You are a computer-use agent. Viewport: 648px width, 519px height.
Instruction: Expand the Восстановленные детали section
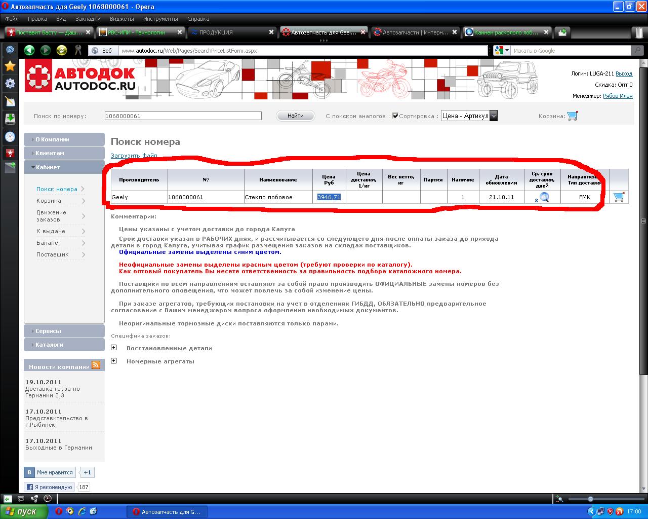(114, 348)
